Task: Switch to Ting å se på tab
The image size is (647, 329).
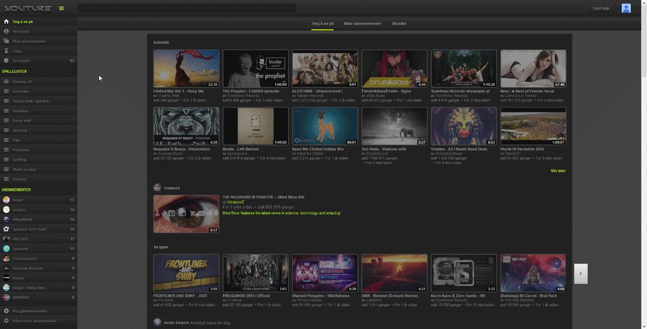Action: 322,23
